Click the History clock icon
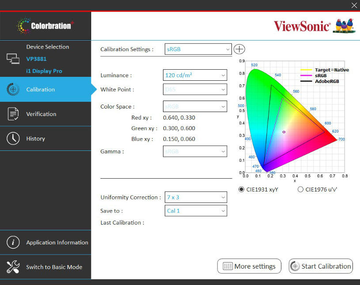The image size is (360, 285). coord(13,138)
